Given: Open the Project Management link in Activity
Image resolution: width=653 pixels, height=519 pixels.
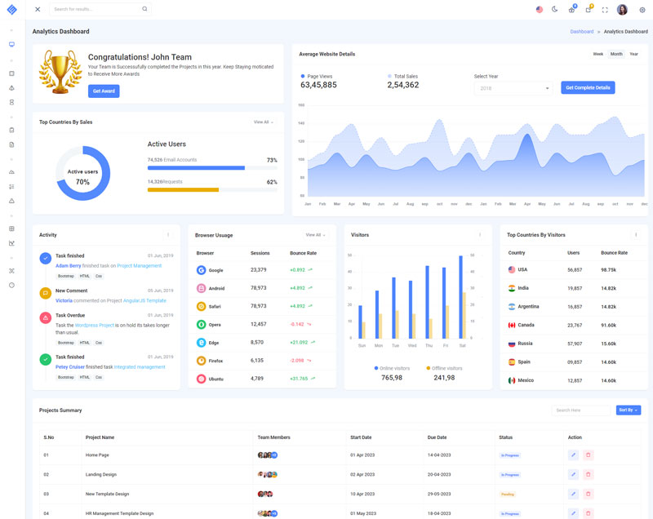Looking at the screenshot, I should pyautogui.click(x=139, y=266).
